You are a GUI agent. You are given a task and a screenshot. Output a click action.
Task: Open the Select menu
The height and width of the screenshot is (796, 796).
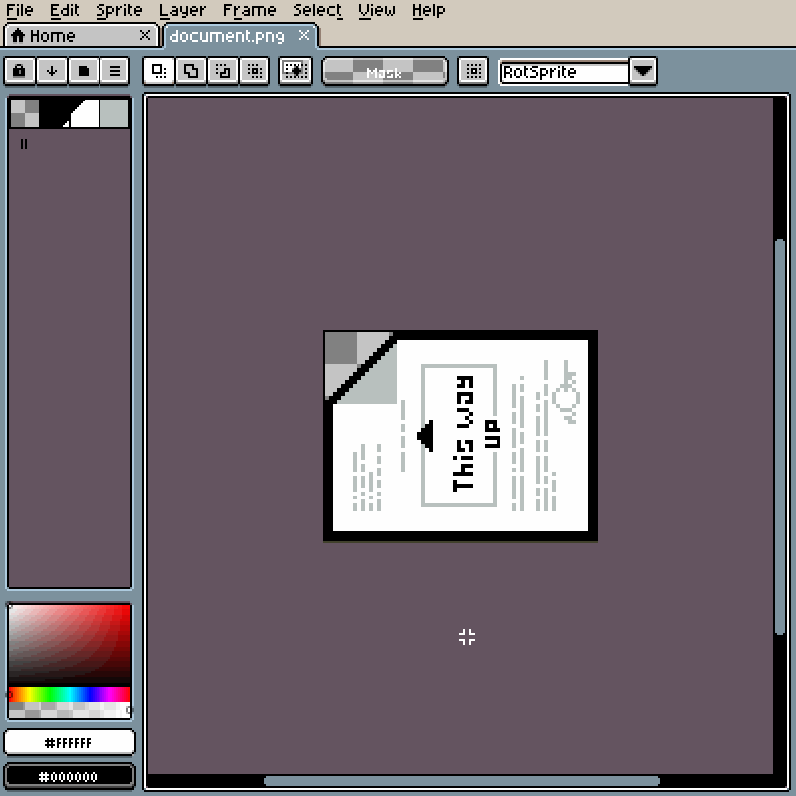click(x=316, y=10)
